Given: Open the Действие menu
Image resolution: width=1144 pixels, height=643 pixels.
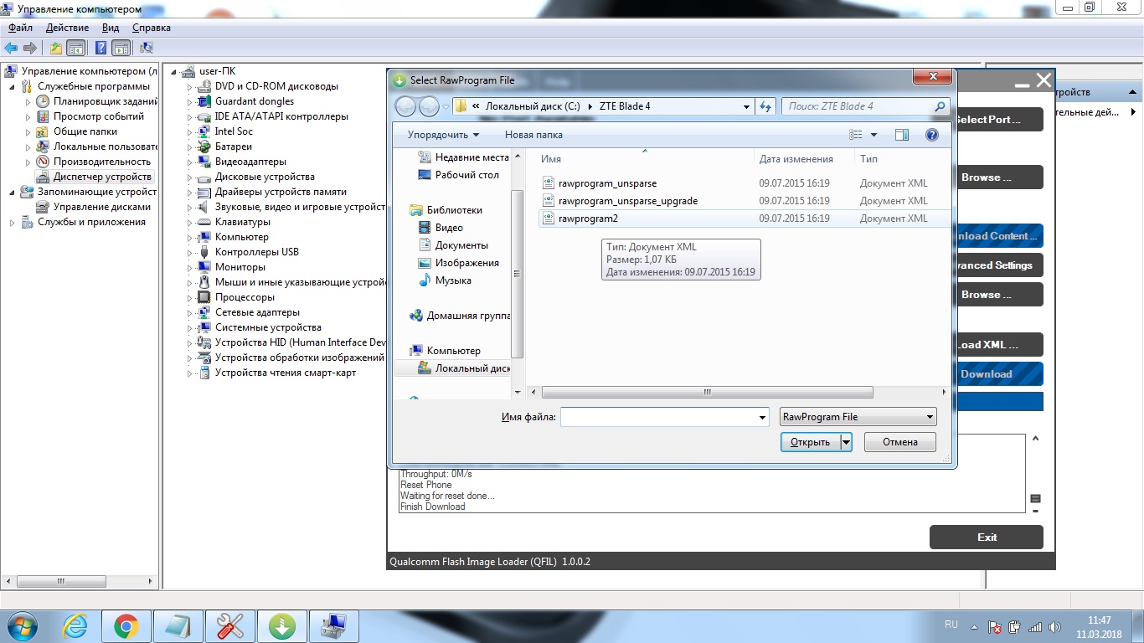Looking at the screenshot, I should [x=67, y=28].
